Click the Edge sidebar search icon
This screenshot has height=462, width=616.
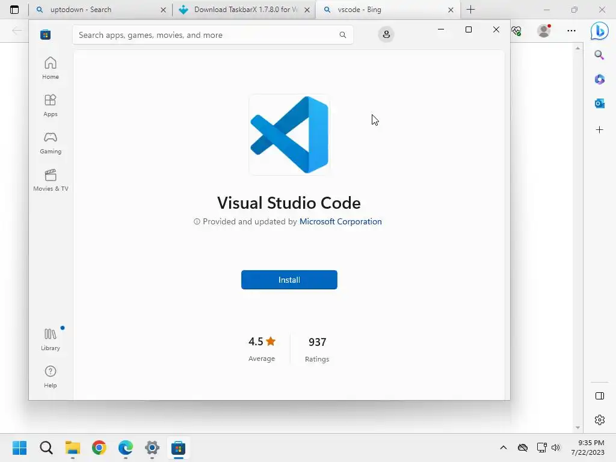point(599,55)
